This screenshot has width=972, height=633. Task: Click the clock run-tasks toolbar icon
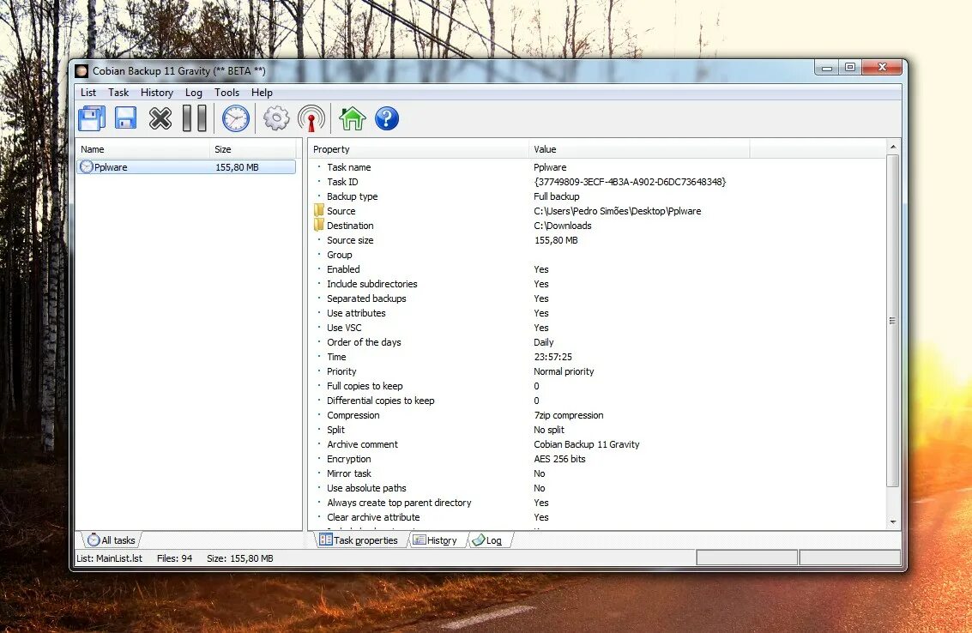[x=236, y=118]
